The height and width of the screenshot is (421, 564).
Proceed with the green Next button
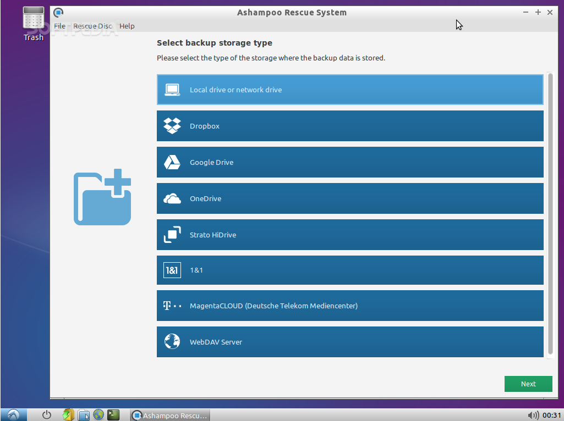pos(528,384)
